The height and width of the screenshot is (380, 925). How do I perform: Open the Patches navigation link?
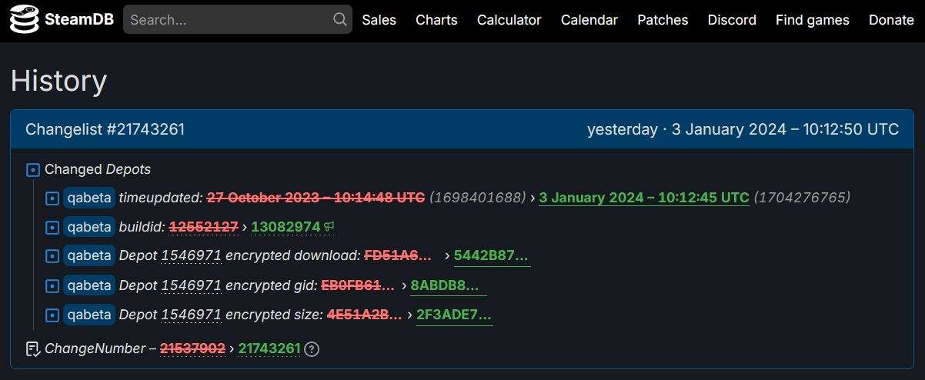point(663,20)
